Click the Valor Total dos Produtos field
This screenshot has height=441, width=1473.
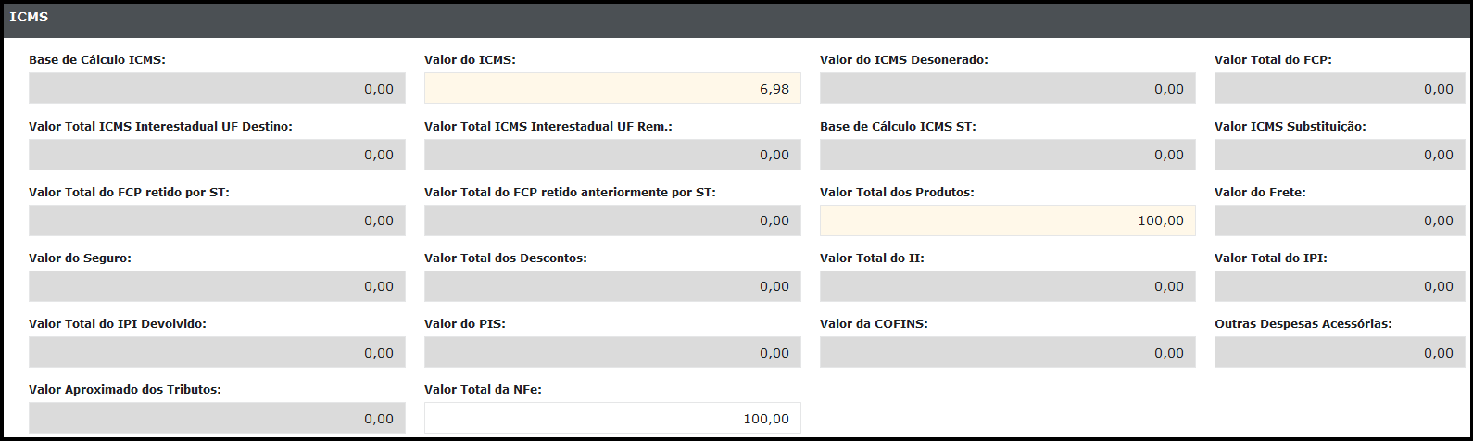tap(1007, 220)
